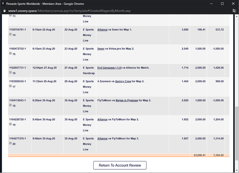
Task: Click win/loss value -1,000.00
Action: click(218, 100)
